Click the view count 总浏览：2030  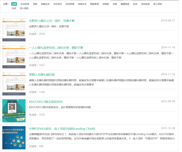pos(37,34)
